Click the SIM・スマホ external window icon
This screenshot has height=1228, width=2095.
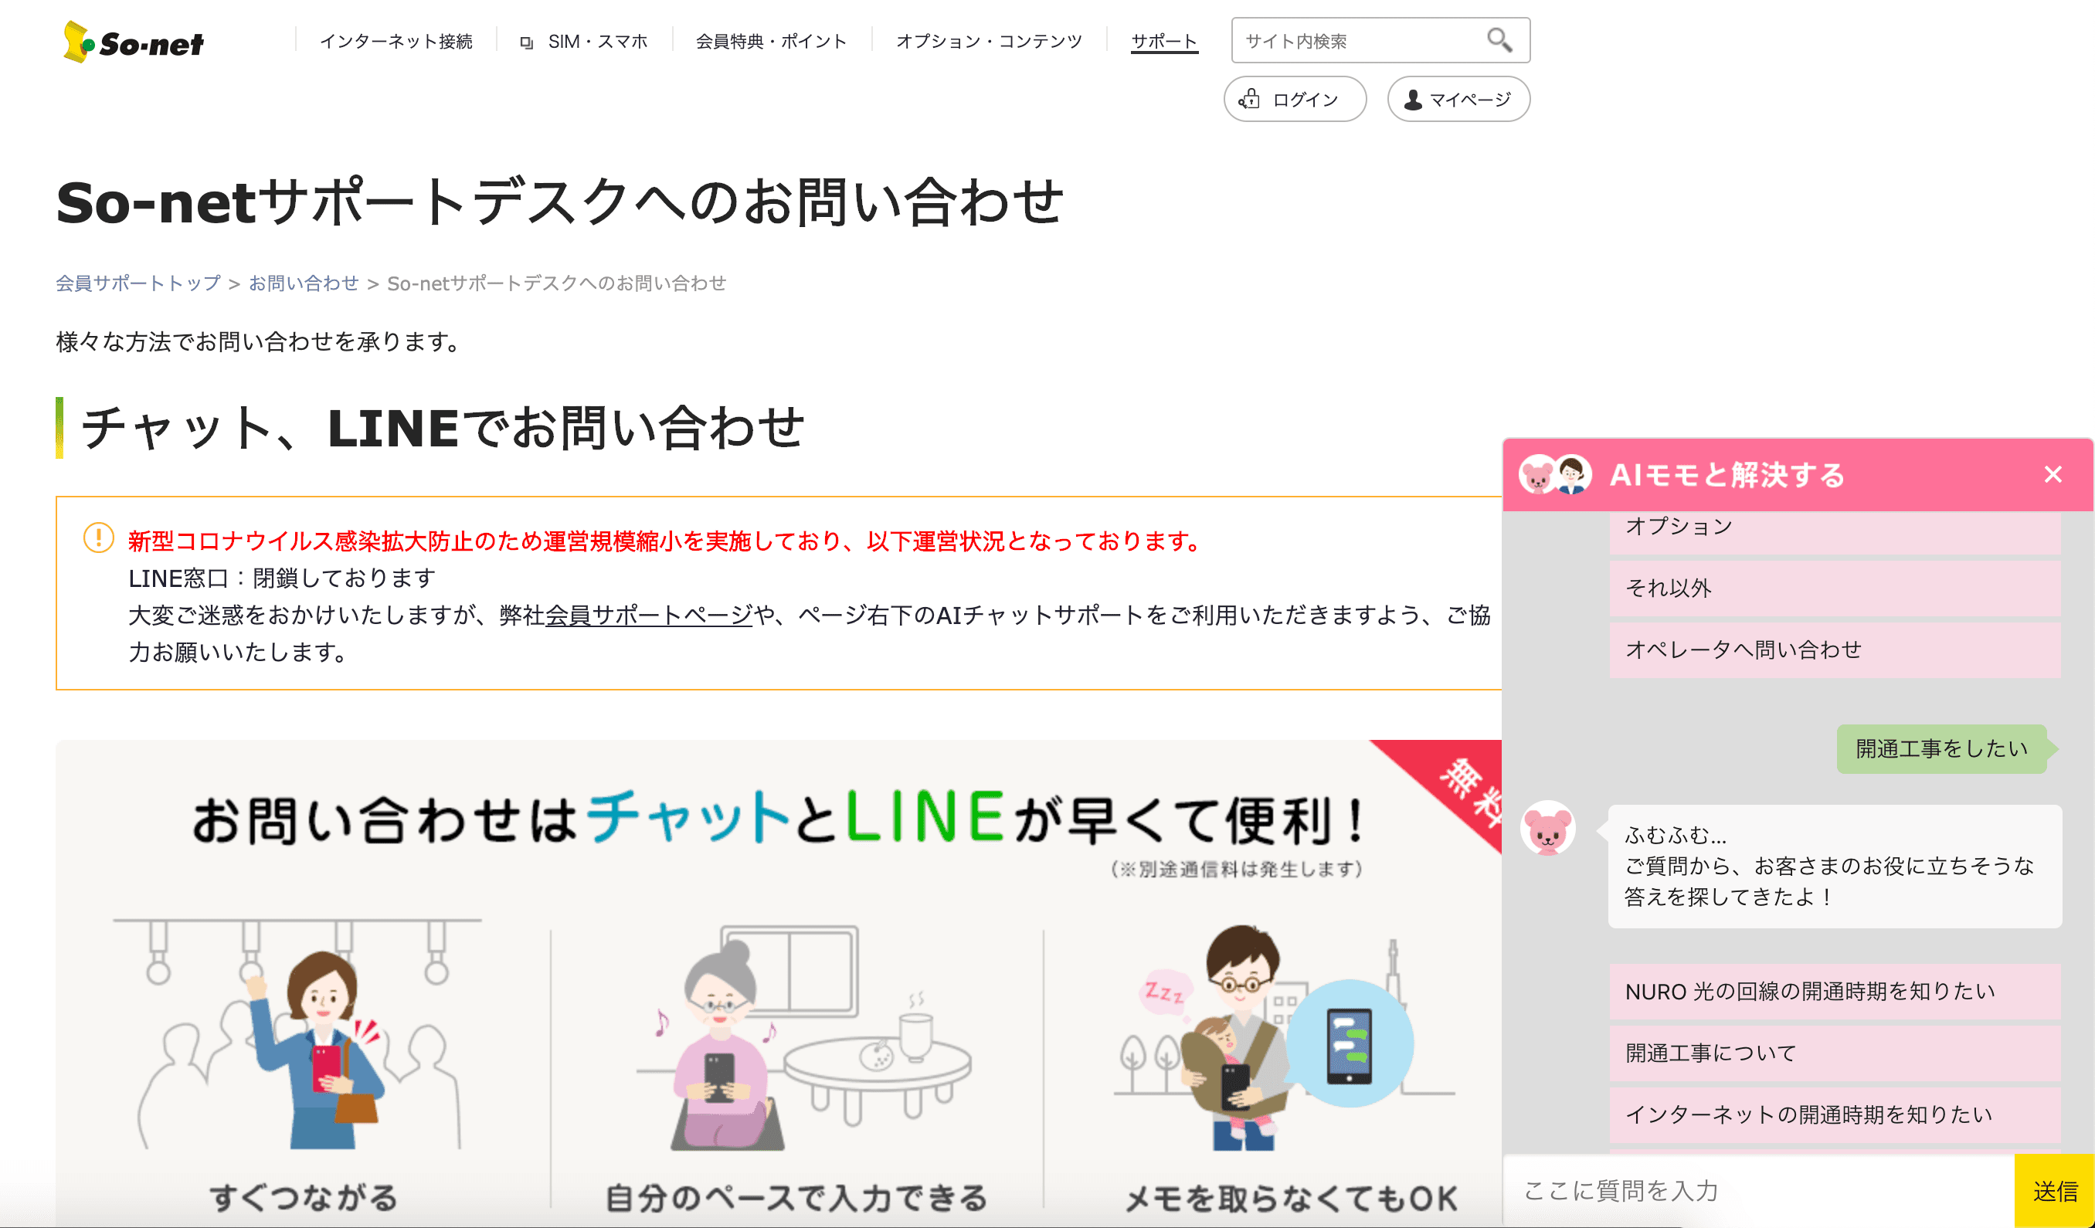click(525, 42)
